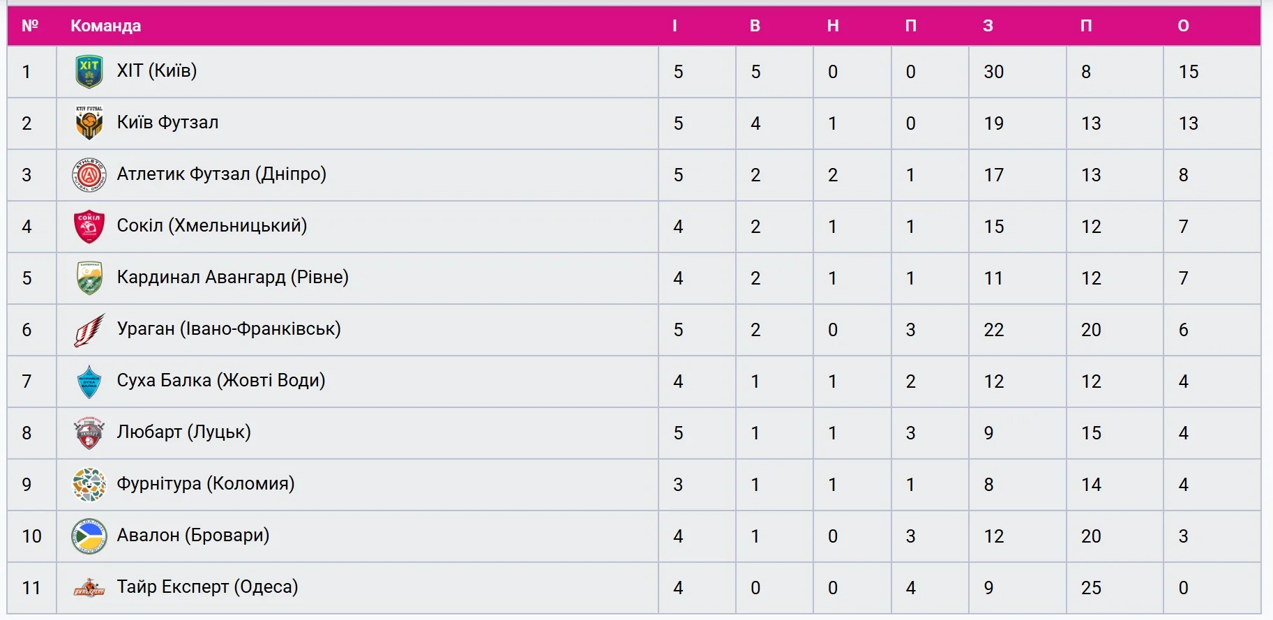Select the Тайр Експерт (Одеса) team name

tap(207, 587)
